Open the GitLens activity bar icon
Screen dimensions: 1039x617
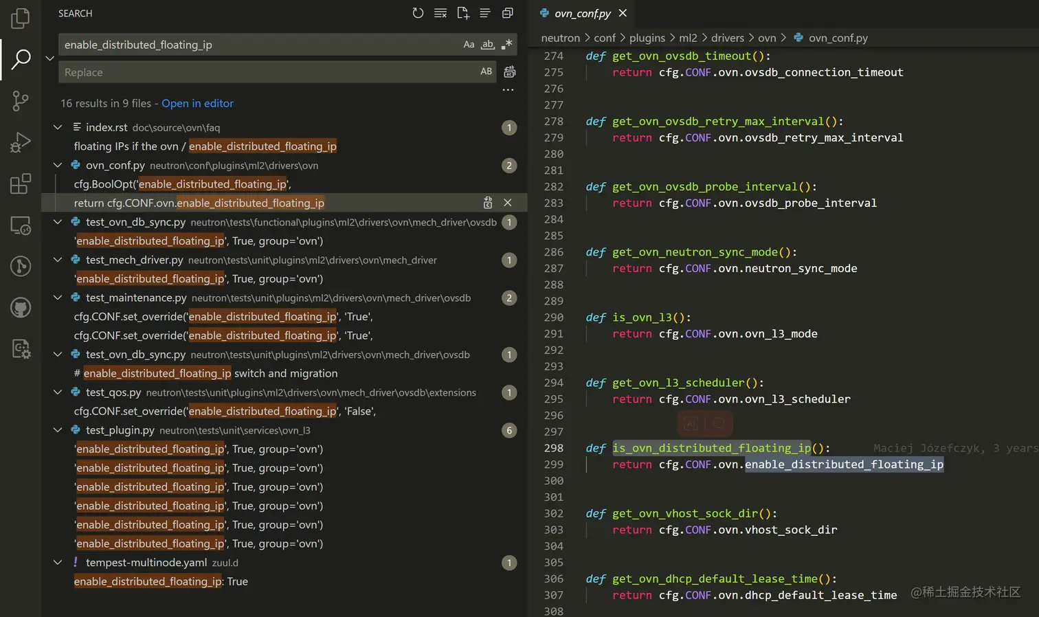21,266
